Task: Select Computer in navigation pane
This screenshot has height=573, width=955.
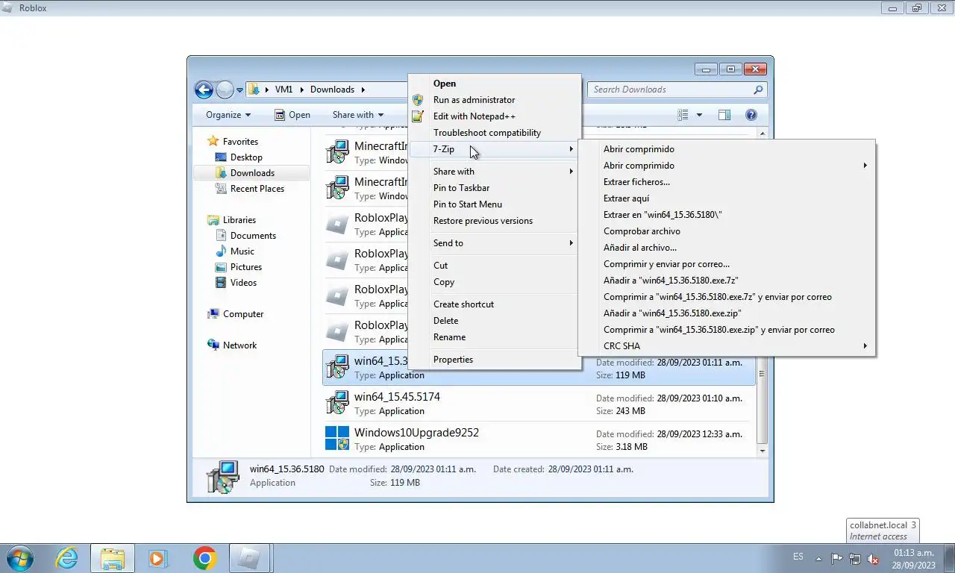Action: 236,314
